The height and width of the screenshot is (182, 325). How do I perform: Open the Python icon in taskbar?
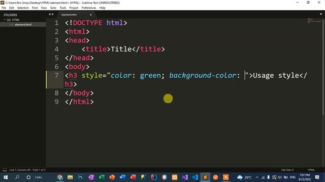click(x=143, y=177)
